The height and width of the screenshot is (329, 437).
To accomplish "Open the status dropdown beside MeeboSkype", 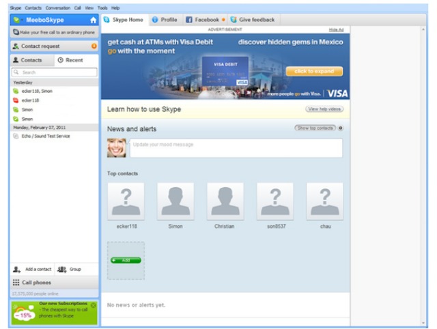I will pos(18,20).
